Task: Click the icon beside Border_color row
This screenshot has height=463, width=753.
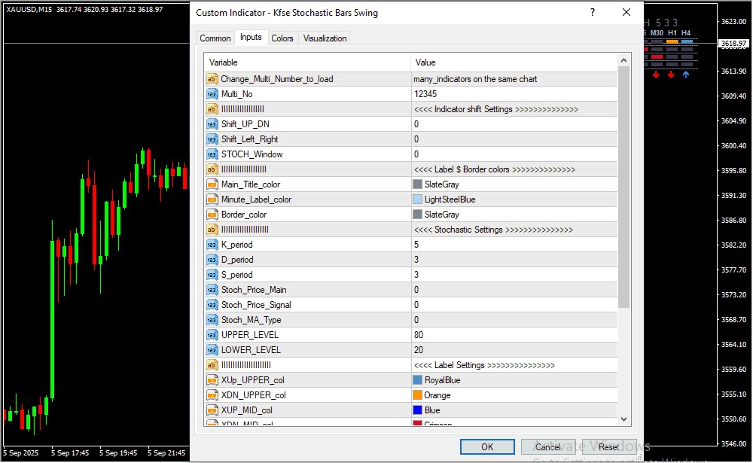Action: tap(212, 215)
